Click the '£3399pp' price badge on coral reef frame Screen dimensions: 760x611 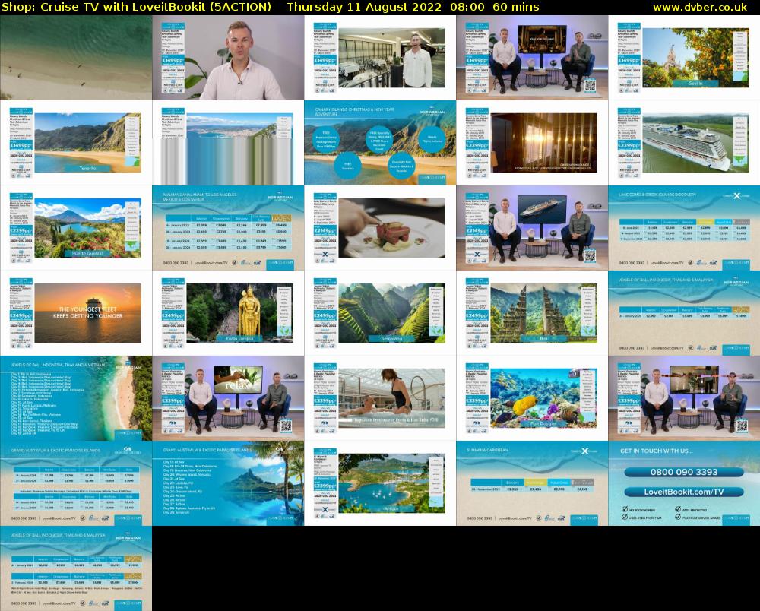tap(477, 400)
